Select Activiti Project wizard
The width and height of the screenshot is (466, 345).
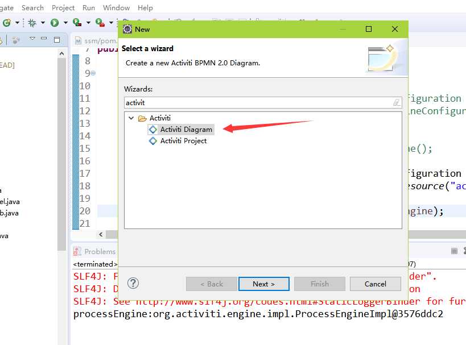183,141
